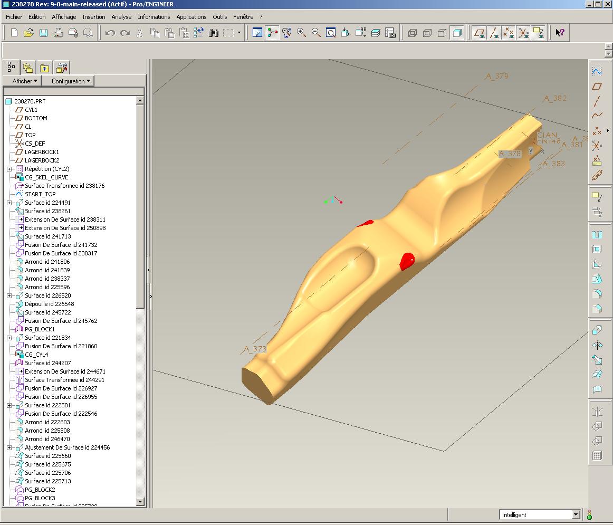Image resolution: width=613 pixels, height=525 pixels.
Task: Open the Intelligent selection filter dropdown
Action: coord(576,515)
